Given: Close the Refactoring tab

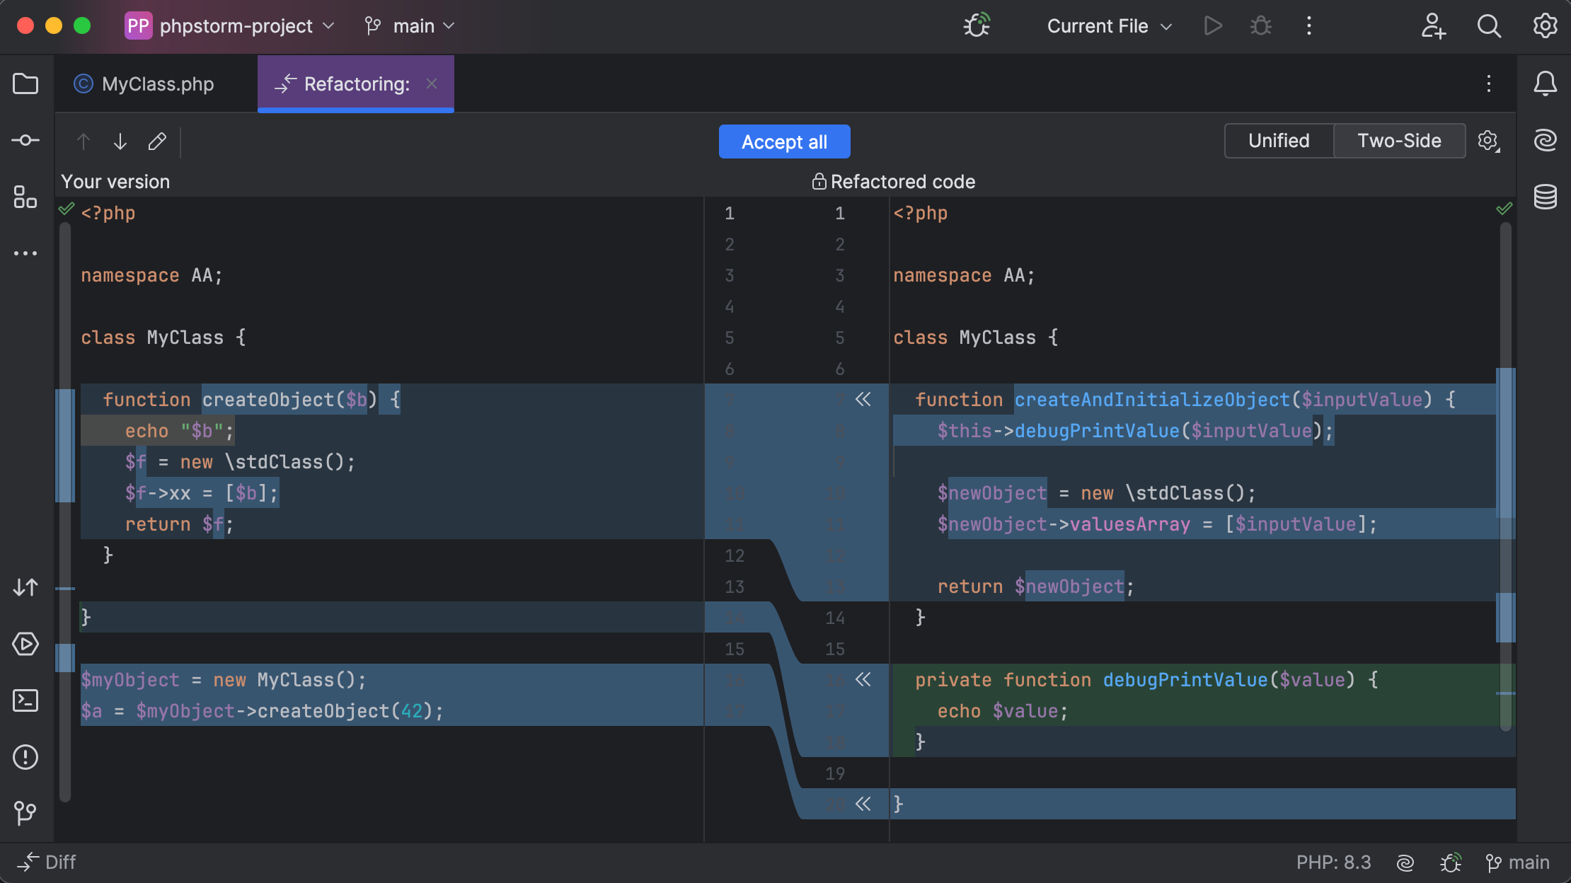Looking at the screenshot, I should tap(432, 83).
